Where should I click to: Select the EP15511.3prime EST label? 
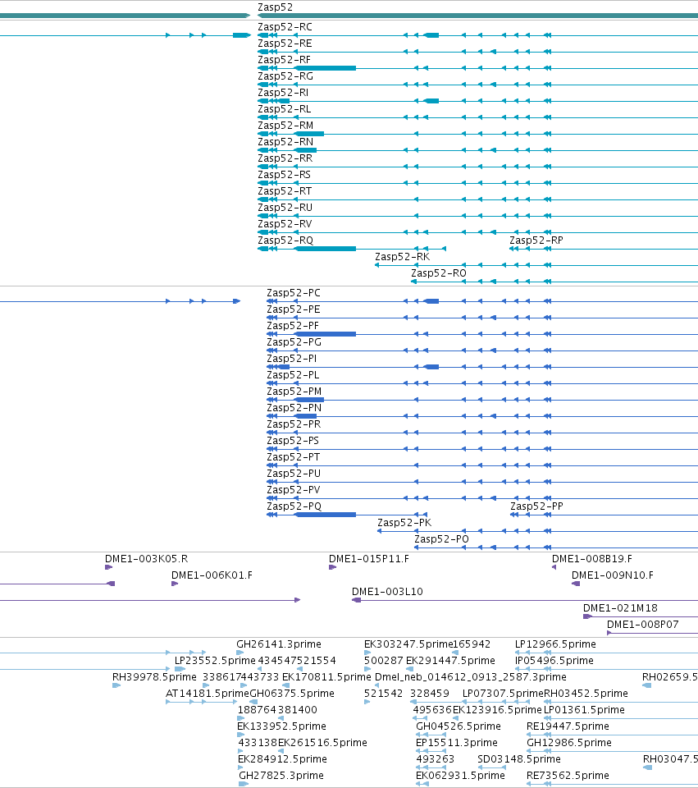point(457,743)
